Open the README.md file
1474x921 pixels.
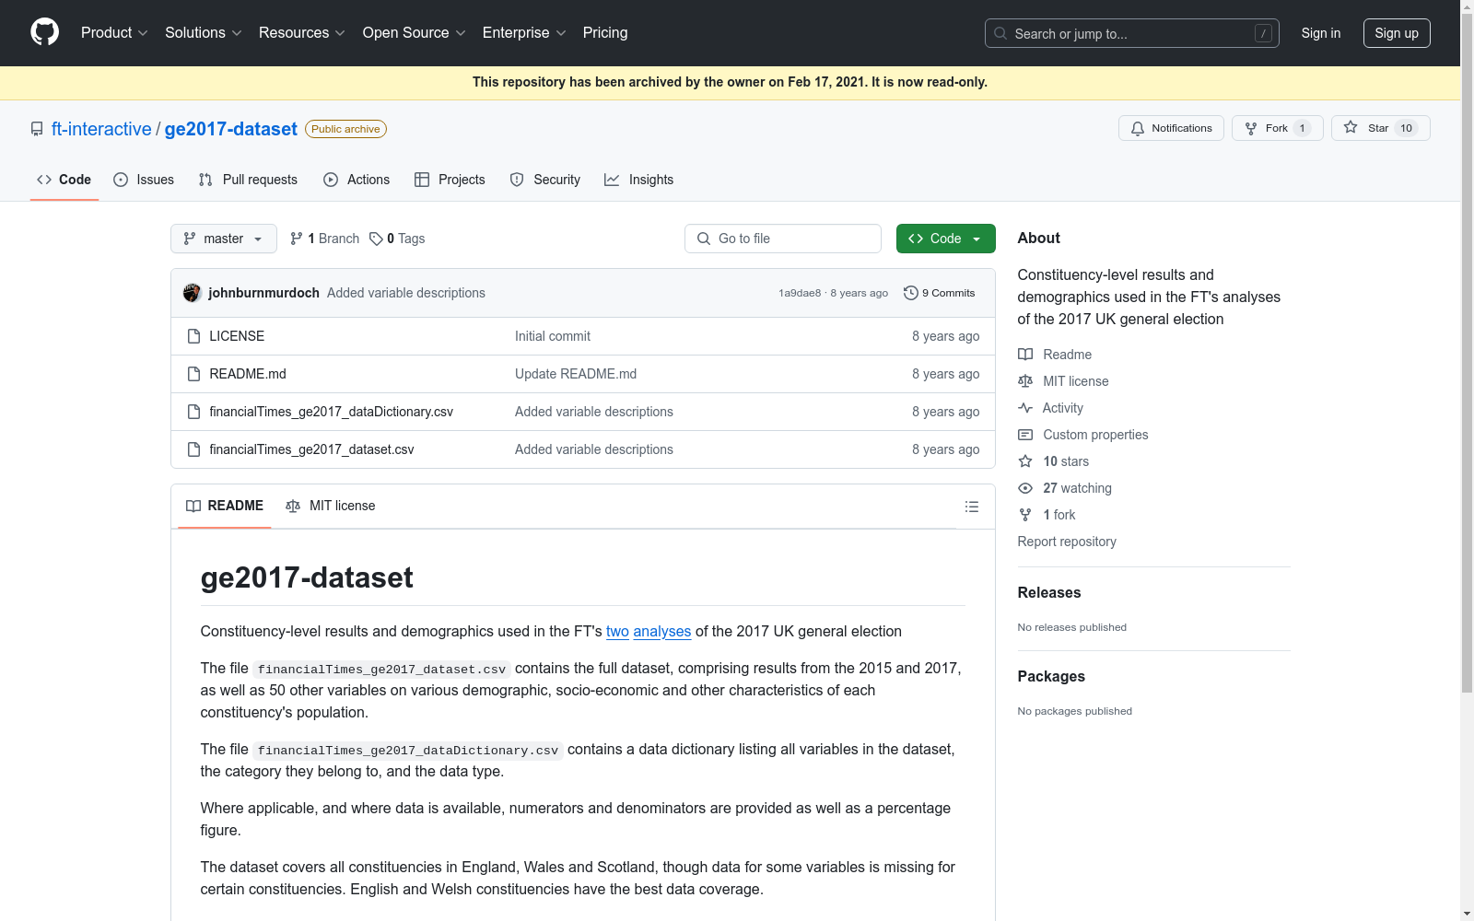coord(248,374)
